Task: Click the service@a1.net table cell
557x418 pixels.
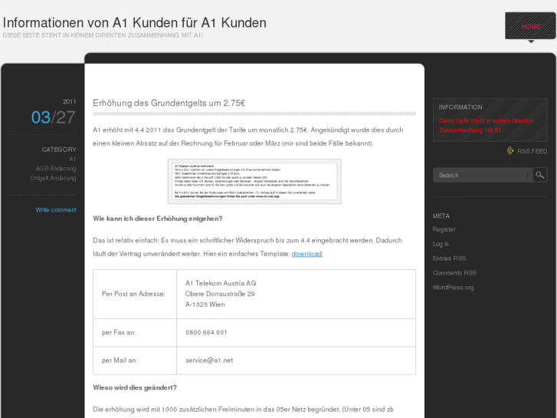Action: (x=296, y=360)
